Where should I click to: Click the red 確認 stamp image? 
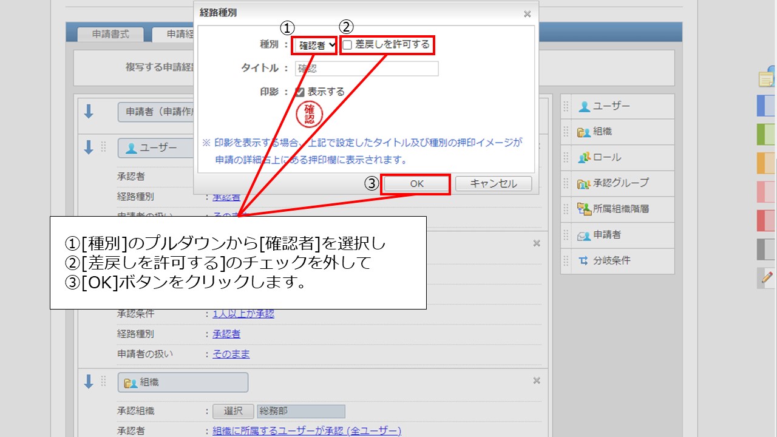(309, 114)
